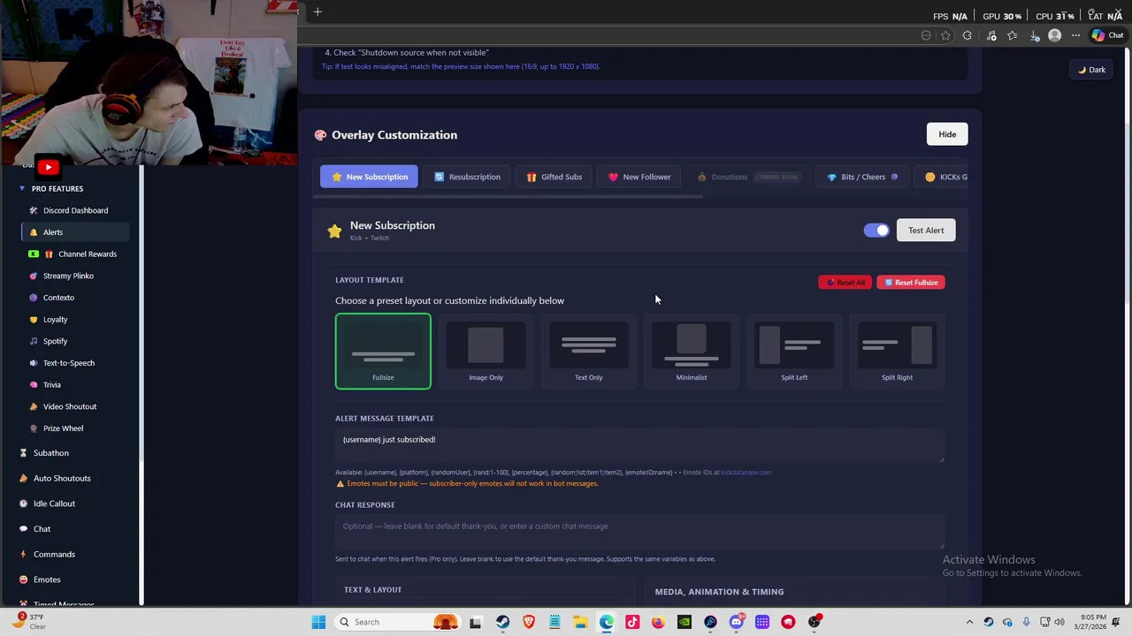Switch to the New Subscription tab
This screenshot has height=636, width=1132.
coord(369,177)
